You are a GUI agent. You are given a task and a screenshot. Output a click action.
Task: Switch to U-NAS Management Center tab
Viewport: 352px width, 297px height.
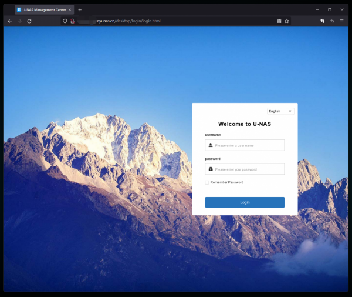point(42,9)
